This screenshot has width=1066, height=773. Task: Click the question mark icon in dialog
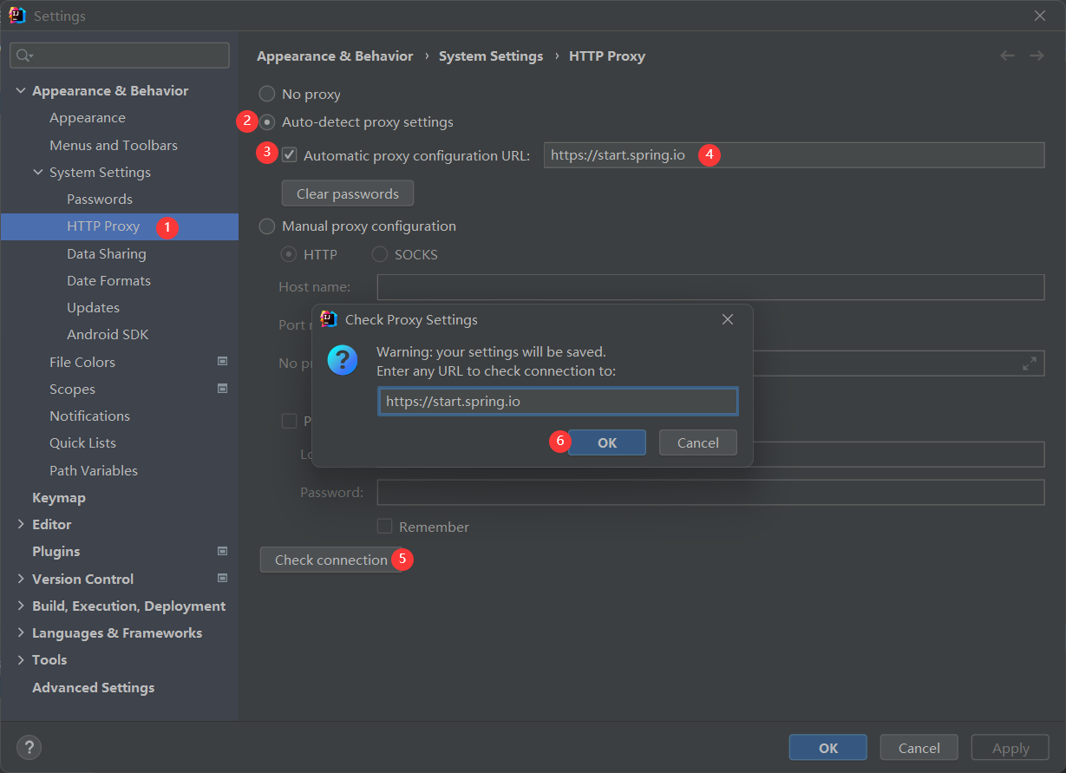pos(343,359)
